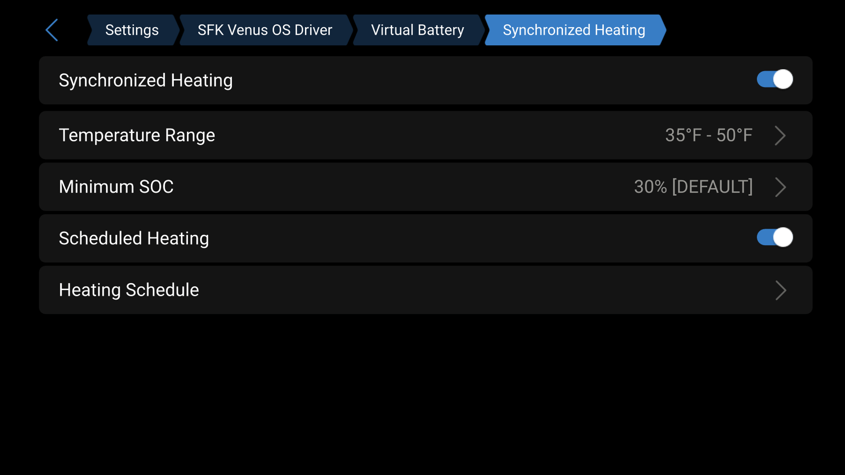The height and width of the screenshot is (475, 845).
Task: Click the highlighted Synchronized Heating breadcrumb
Action: pyautogui.click(x=573, y=29)
